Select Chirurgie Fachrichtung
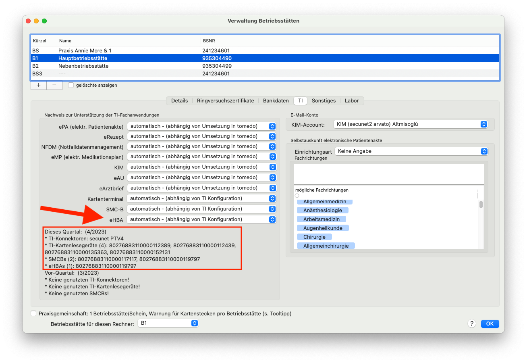 pos(314,237)
